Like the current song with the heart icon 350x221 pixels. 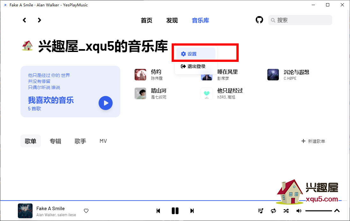(86, 211)
